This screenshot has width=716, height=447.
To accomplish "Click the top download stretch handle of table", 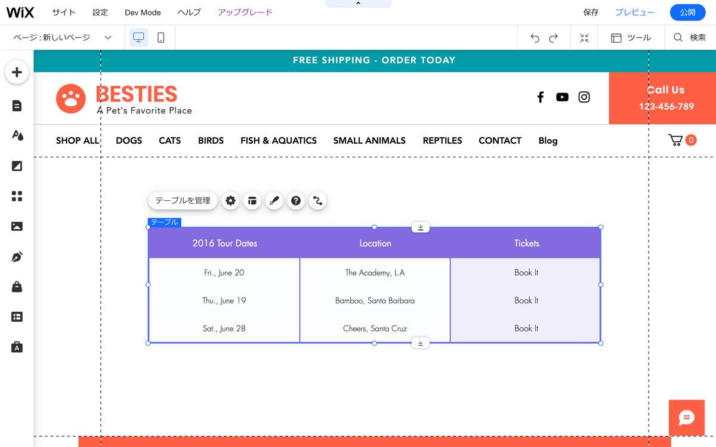I will click(x=421, y=227).
